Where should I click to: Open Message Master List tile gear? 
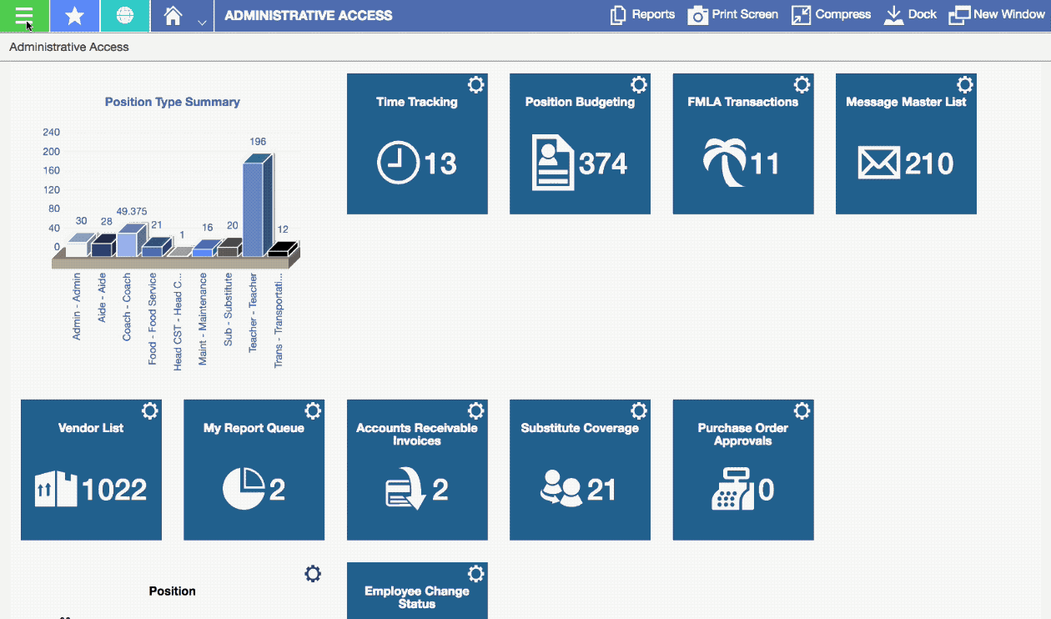click(965, 85)
